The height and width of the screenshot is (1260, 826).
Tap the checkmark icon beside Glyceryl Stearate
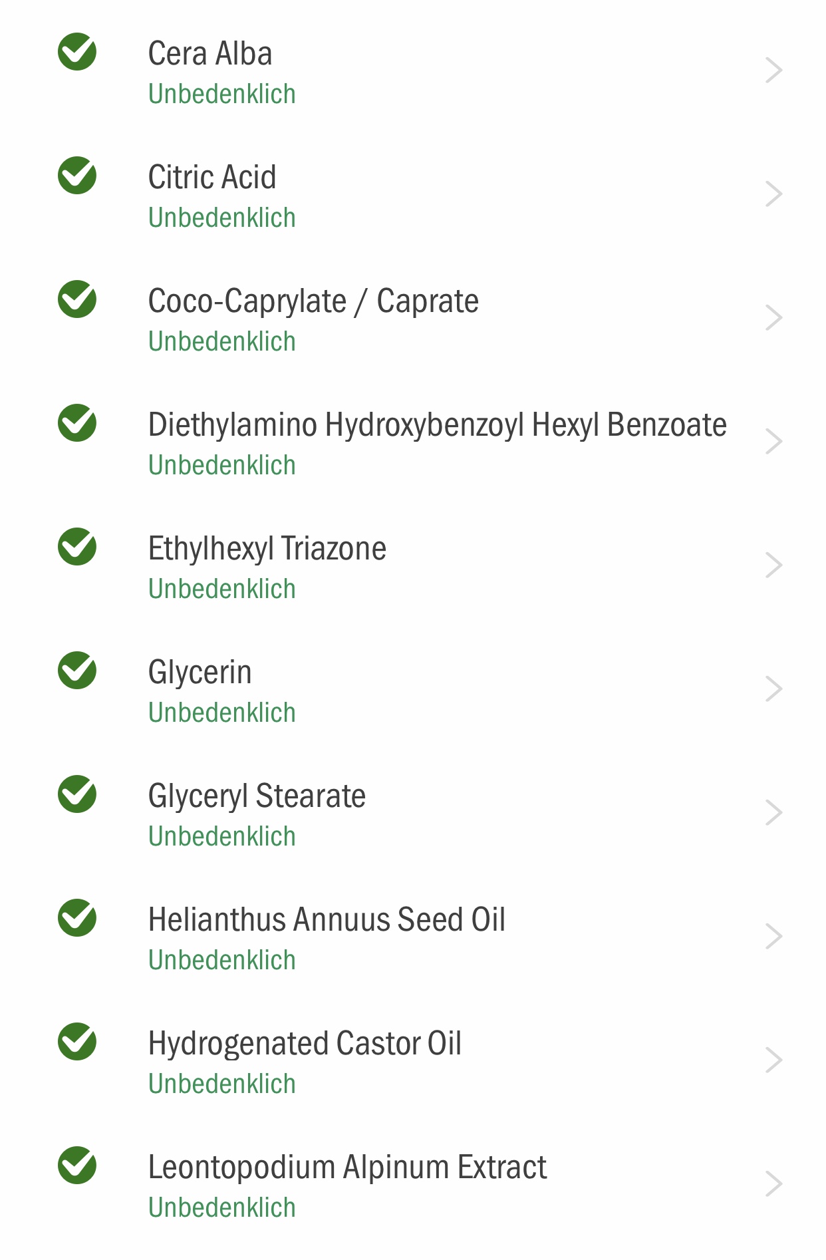[77, 794]
